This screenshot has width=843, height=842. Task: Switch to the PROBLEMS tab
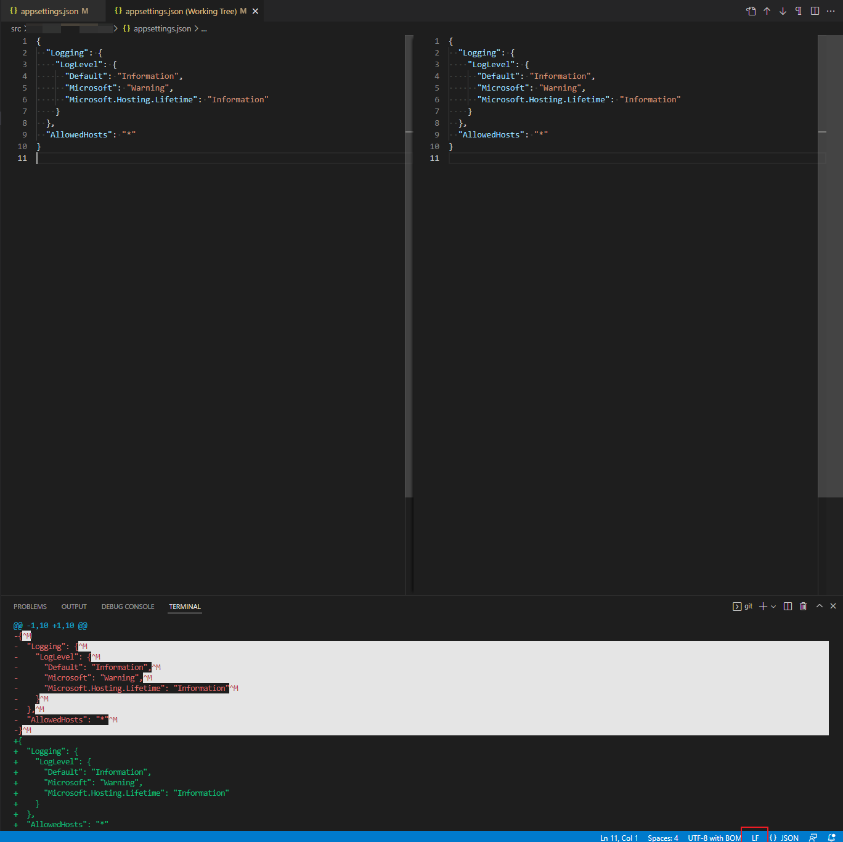point(30,607)
